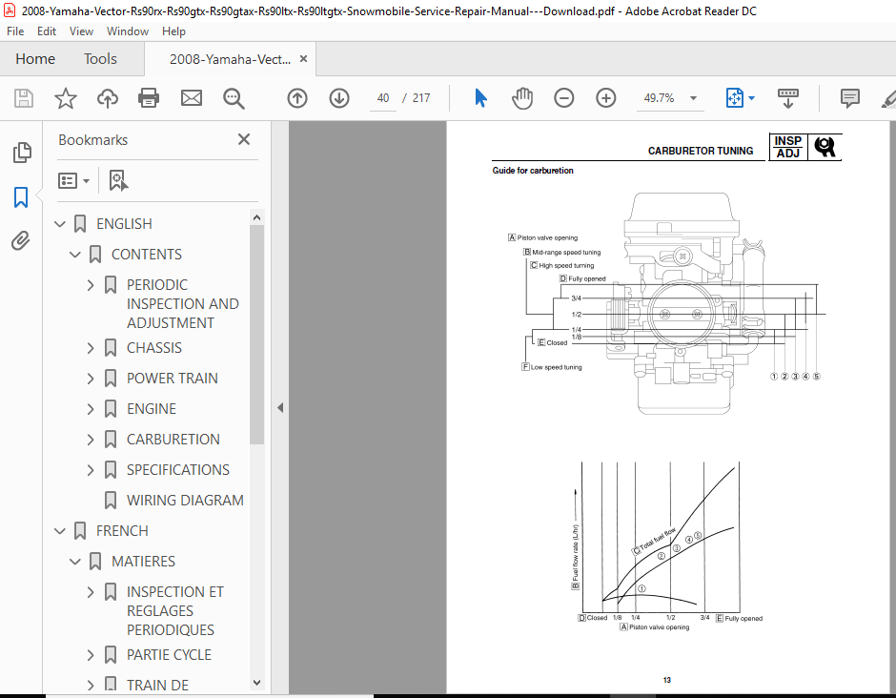
Task: Click the page number field
Action: [383, 98]
